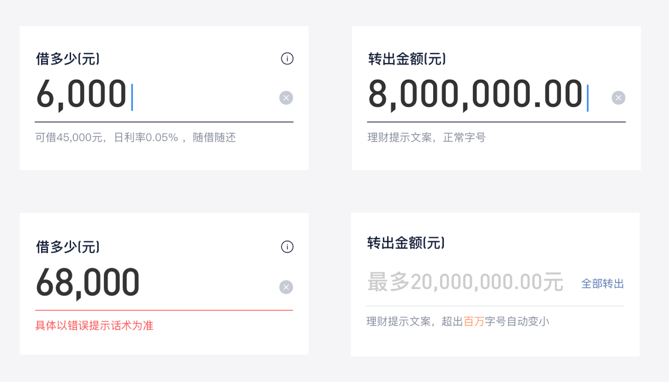Click the red underline below 68,000

(x=164, y=310)
